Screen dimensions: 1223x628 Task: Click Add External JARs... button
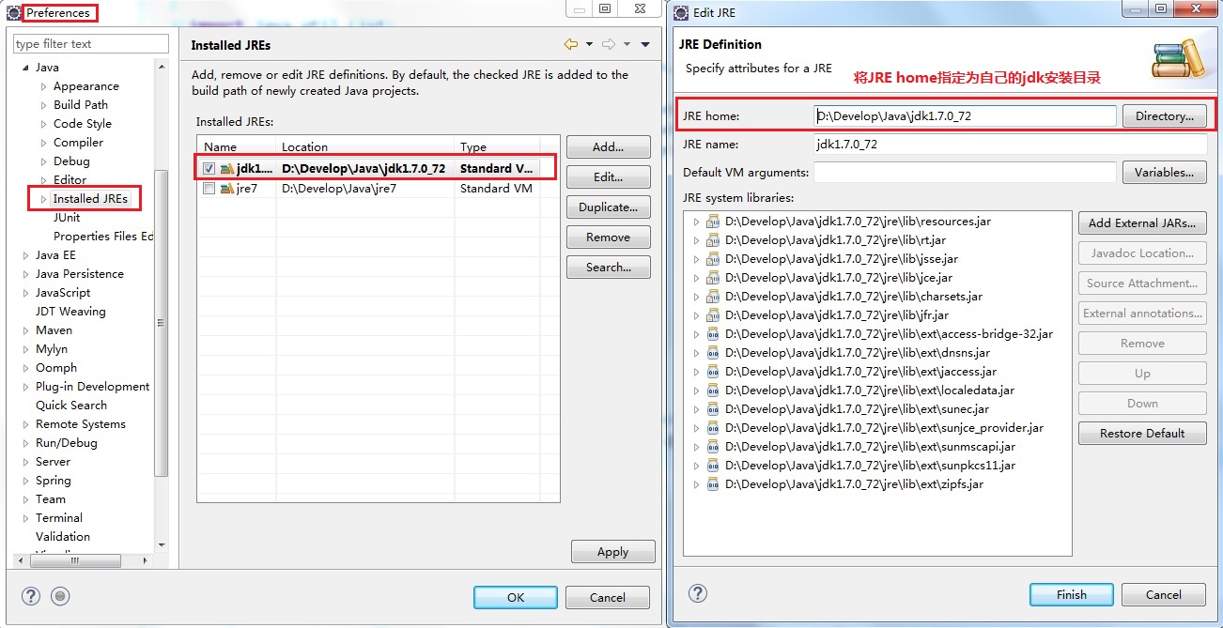[1142, 223]
